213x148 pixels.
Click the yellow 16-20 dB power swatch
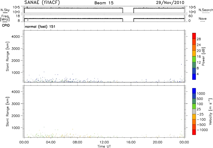194,53
